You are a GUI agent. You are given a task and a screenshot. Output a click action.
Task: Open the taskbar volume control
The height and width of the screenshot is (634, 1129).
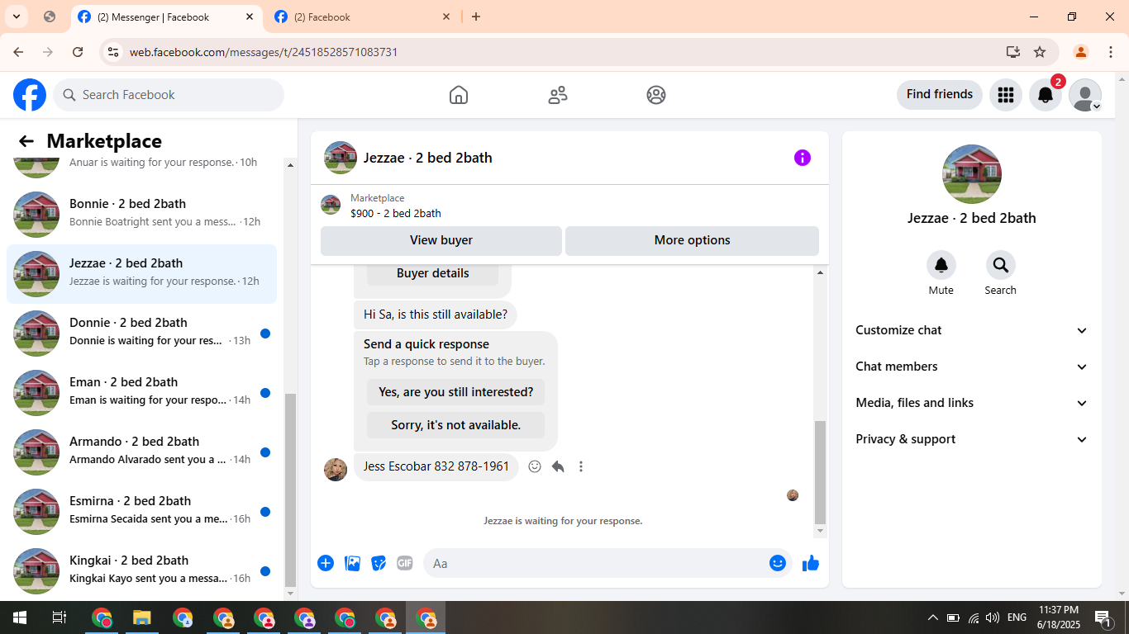click(x=993, y=617)
